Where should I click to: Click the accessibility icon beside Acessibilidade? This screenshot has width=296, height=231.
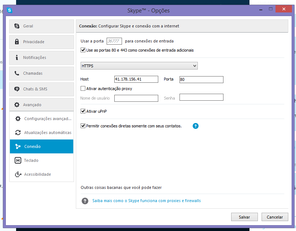click(18, 174)
